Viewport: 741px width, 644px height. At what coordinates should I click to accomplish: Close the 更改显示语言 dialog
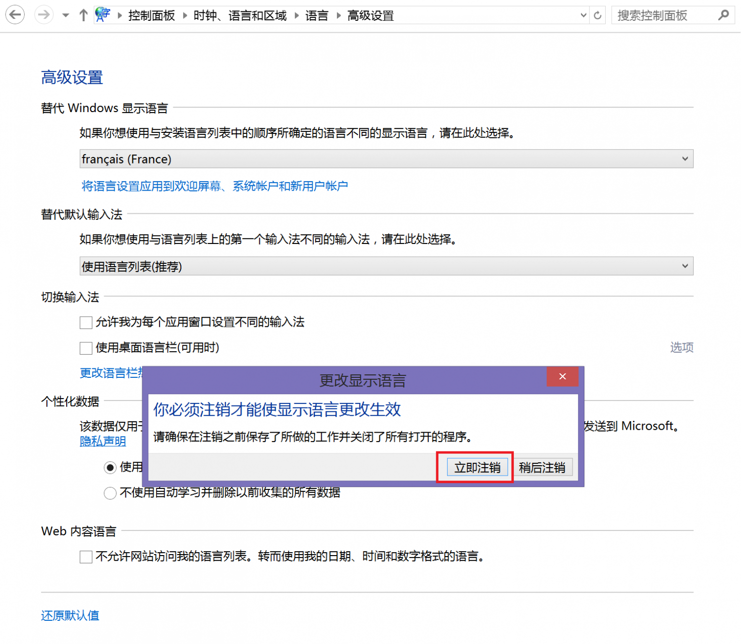pyautogui.click(x=563, y=377)
